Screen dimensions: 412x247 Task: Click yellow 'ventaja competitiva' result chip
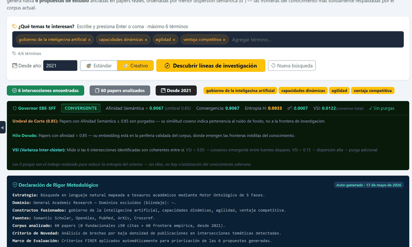(x=373, y=91)
